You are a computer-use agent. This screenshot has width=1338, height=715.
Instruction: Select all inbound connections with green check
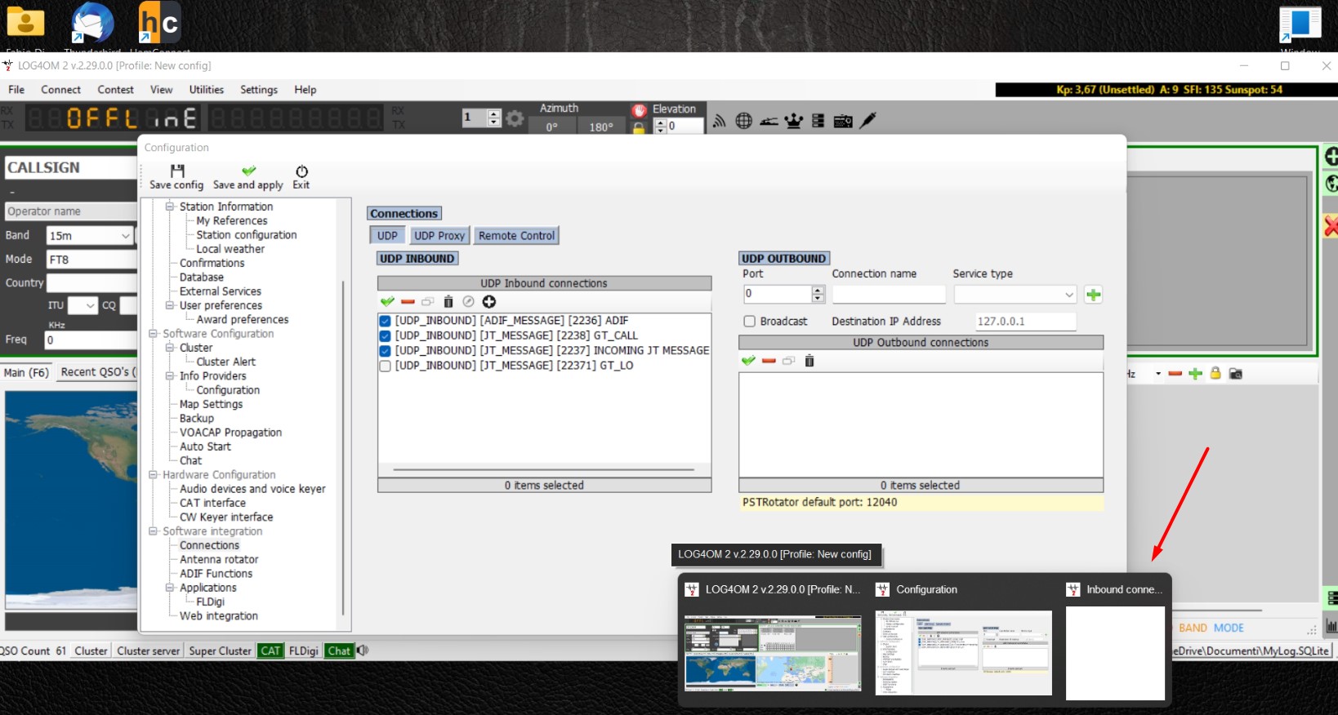pyautogui.click(x=387, y=302)
